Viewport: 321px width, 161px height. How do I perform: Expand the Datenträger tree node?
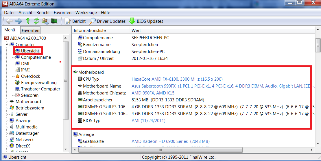(7, 133)
